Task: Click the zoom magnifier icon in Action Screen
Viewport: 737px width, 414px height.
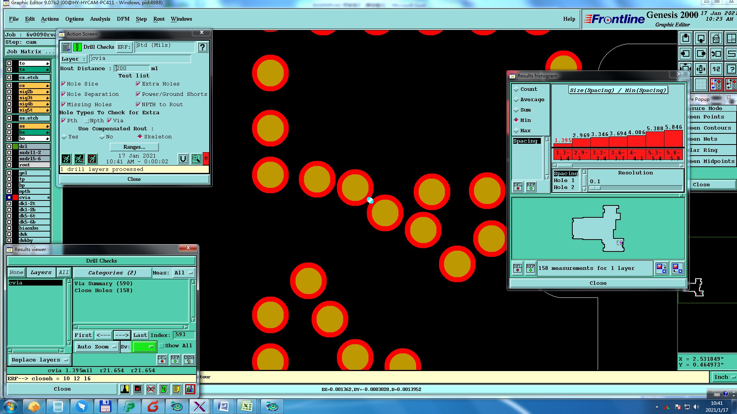Action: [196, 159]
